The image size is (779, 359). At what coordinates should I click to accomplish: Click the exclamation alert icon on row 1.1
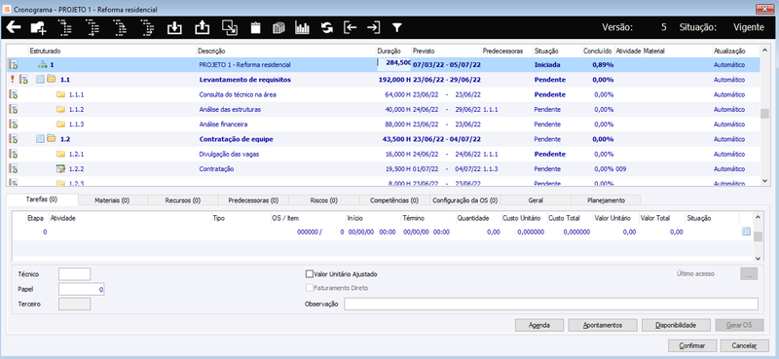click(x=13, y=80)
